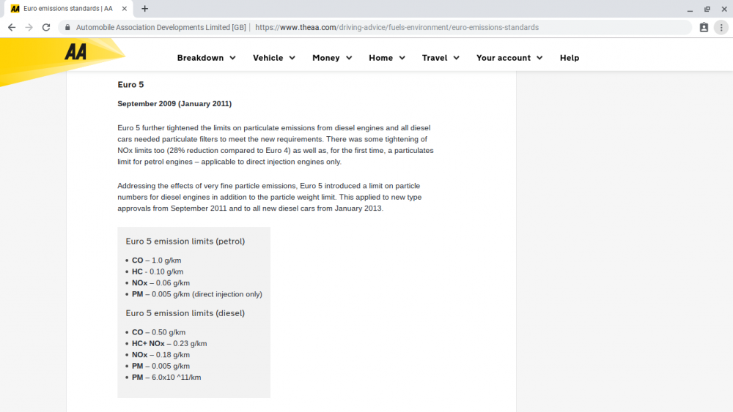Restore the browser window size
The width and height of the screenshot is (733, 412).
[x=707, y=9]
